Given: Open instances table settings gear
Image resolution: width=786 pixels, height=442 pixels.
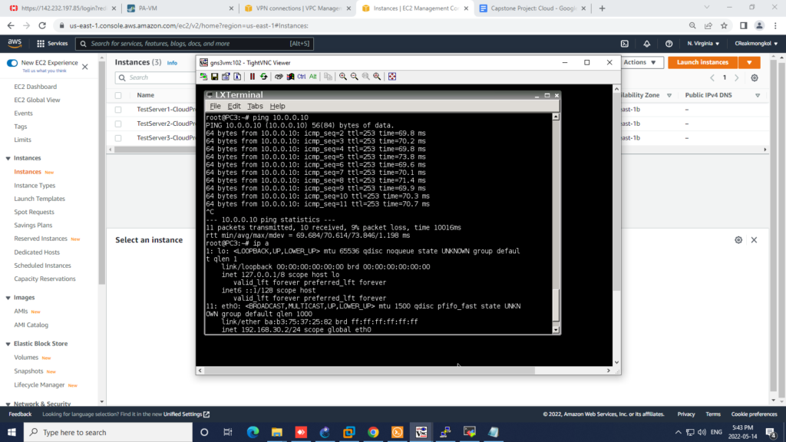Looking at the screenshot, I should [x=755, y=78].
